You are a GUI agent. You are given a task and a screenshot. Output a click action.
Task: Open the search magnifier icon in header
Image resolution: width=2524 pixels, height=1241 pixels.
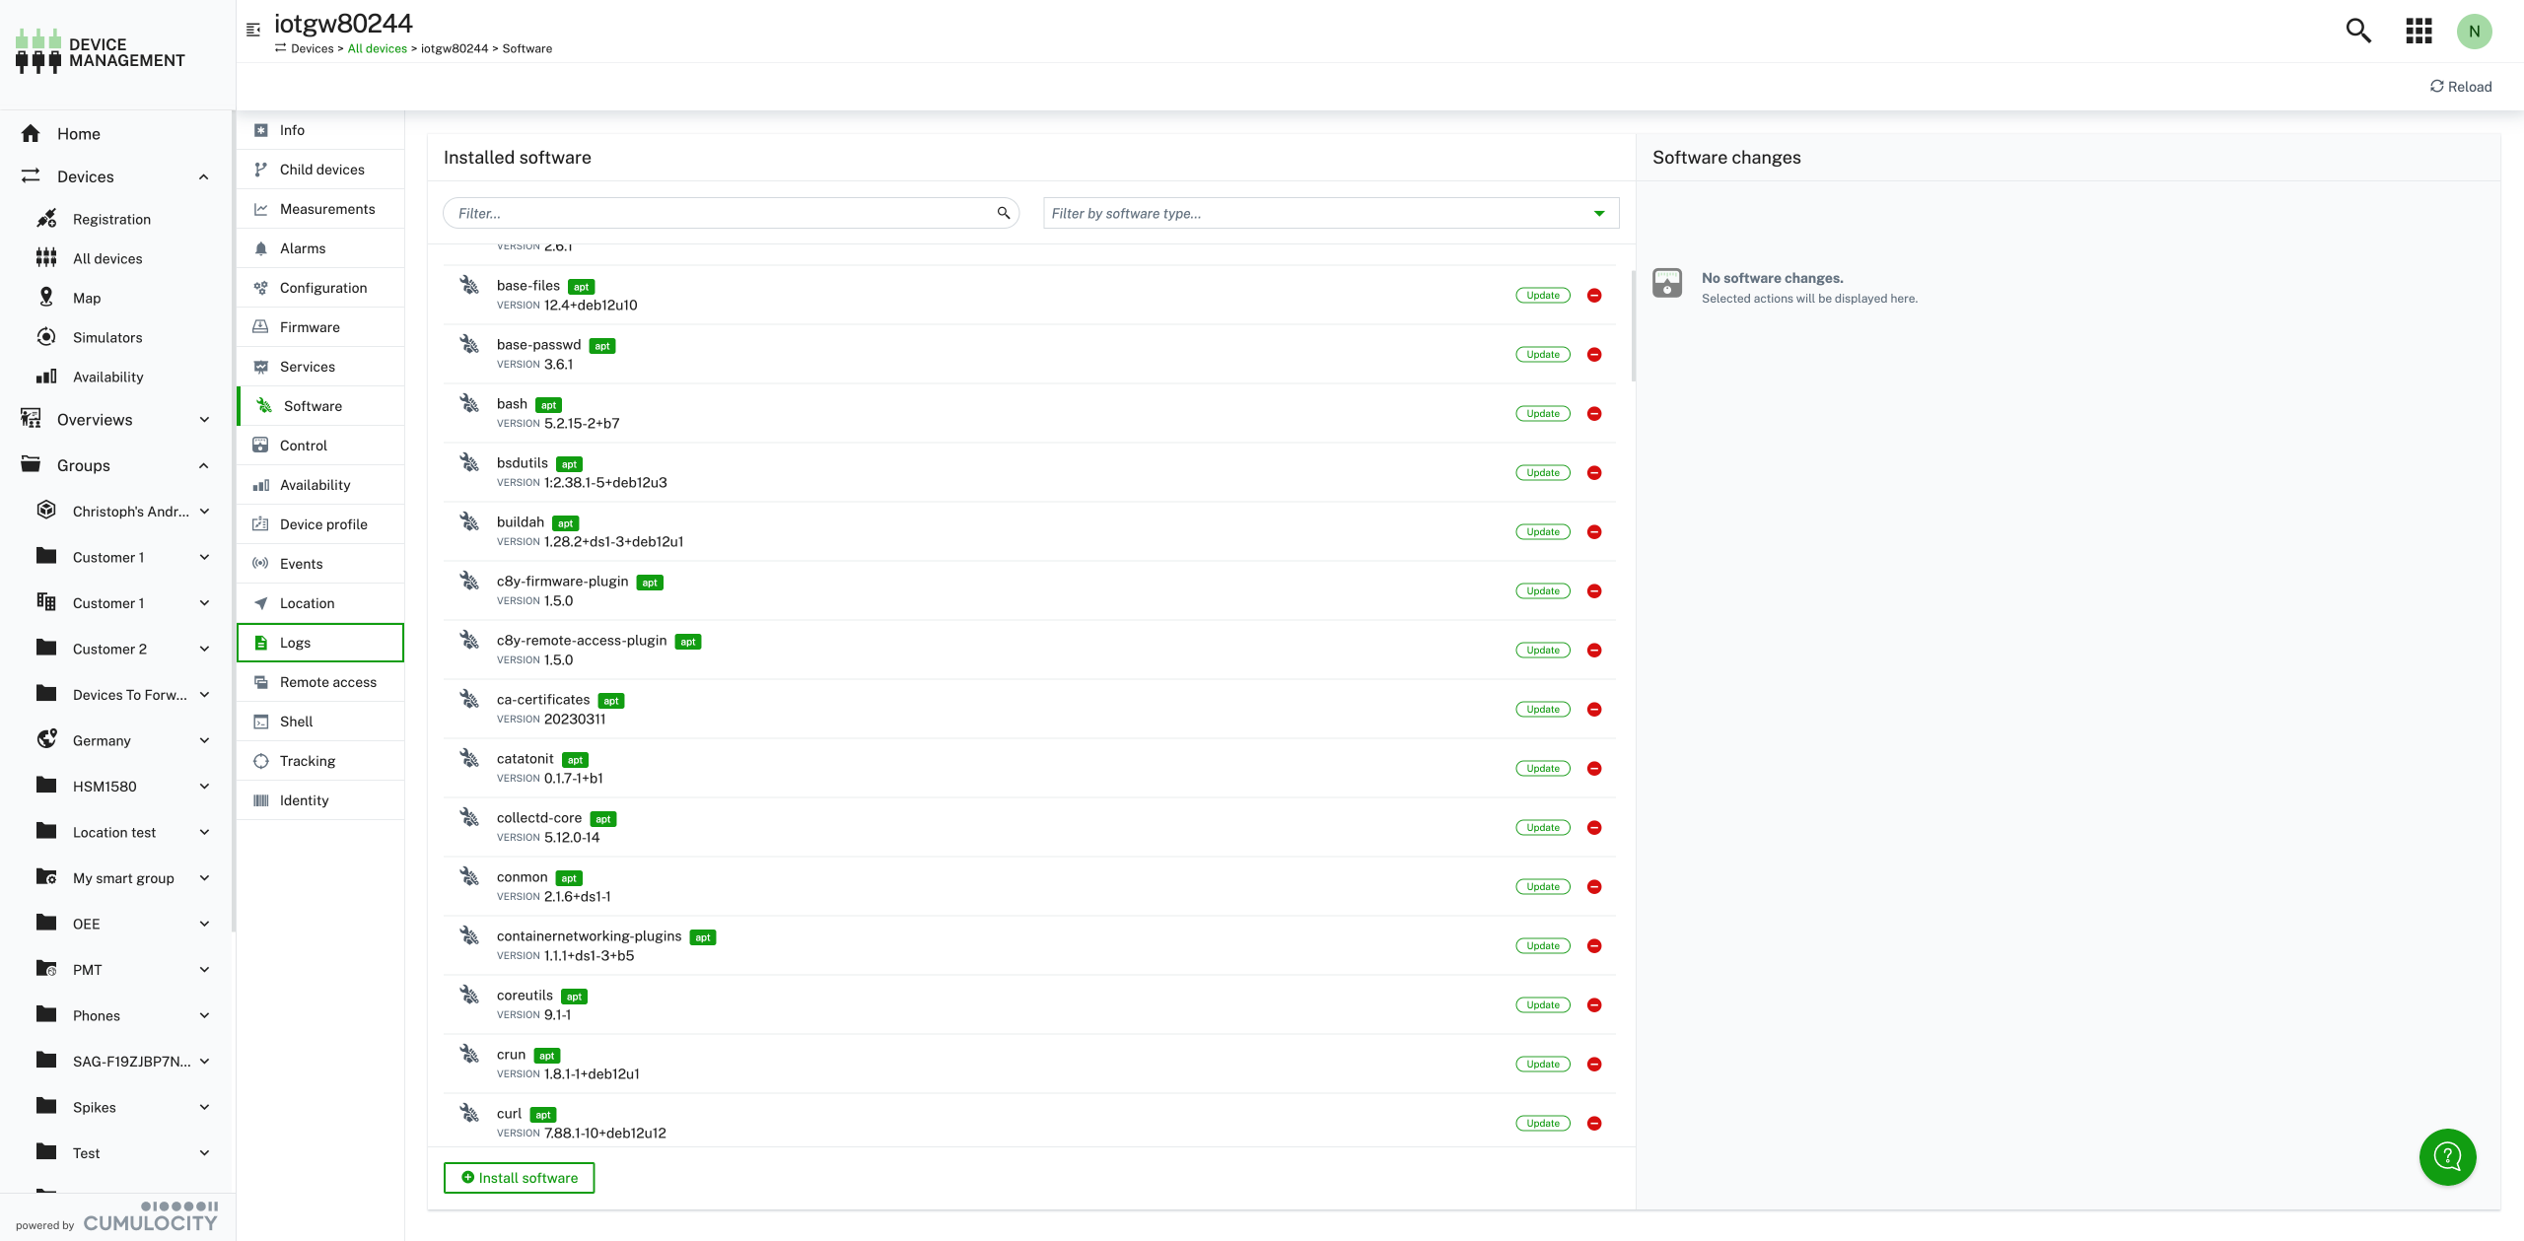pos(2357,31)
